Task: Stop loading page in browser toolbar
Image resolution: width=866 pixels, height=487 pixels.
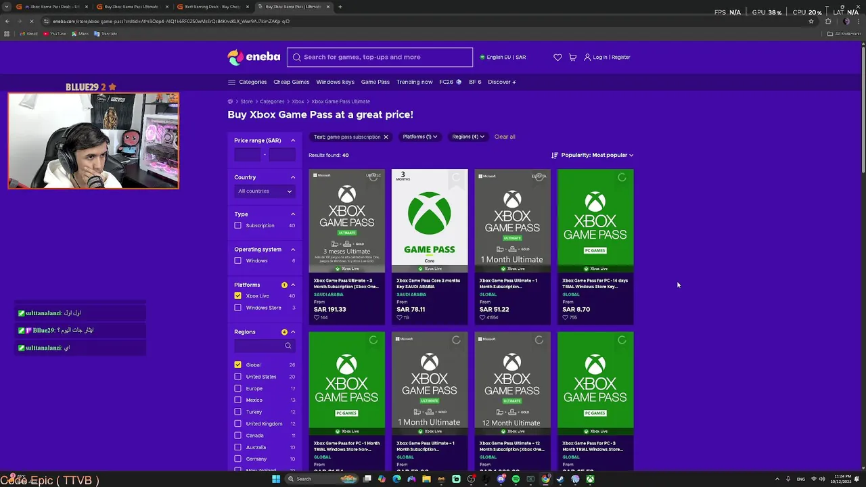Action: 32,21
